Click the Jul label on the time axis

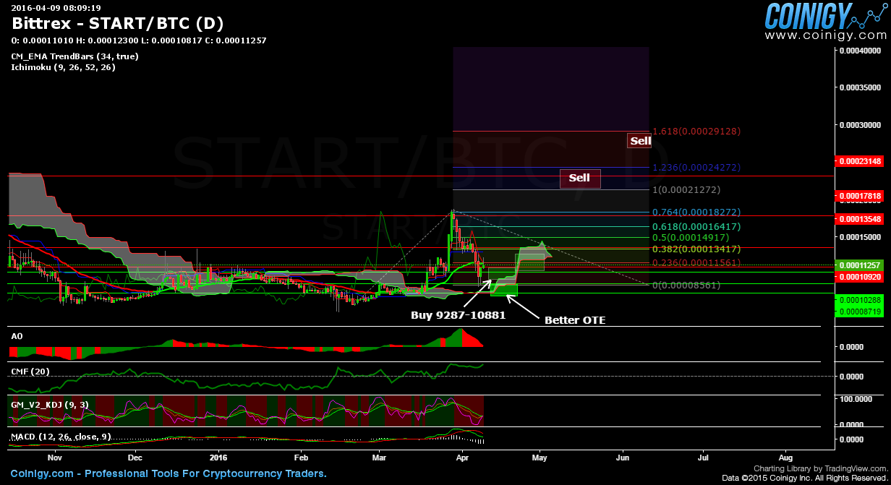click(702, 458)
